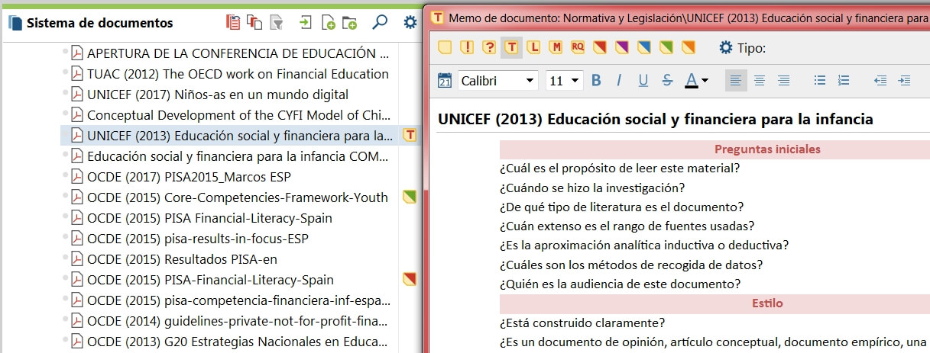Click '¿Quién es la audiencia de este documento?'
Screen dimensions: 930x353
621,284
